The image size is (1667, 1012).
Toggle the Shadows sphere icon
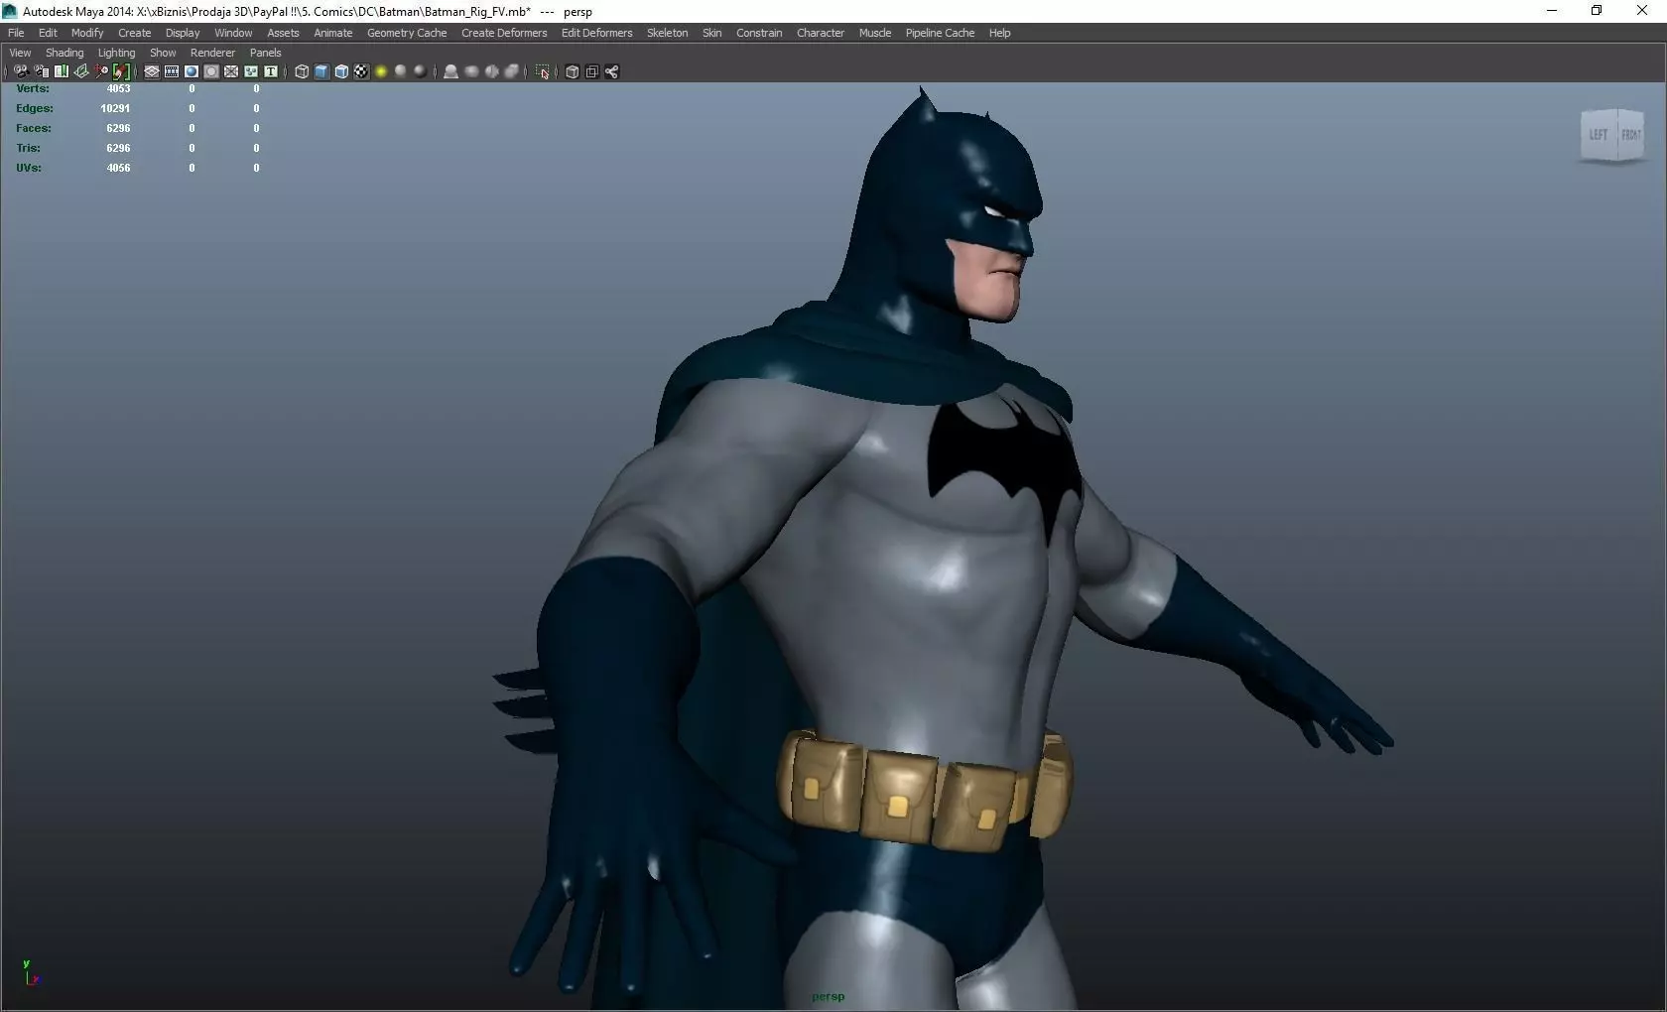pos(401,71)
